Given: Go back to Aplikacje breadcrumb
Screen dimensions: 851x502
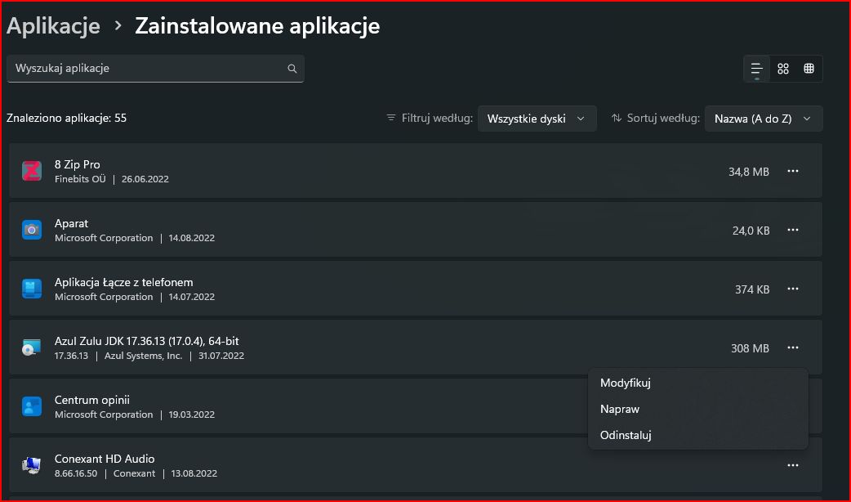Looking at the screenshot, I should [x=53, y=26].
